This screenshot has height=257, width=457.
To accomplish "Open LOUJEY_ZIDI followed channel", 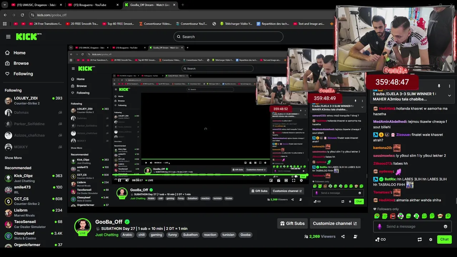I will [x=34, y=101].
